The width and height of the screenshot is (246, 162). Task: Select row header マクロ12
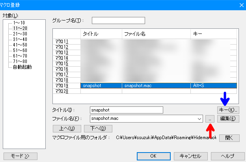(x=67, y=47)
